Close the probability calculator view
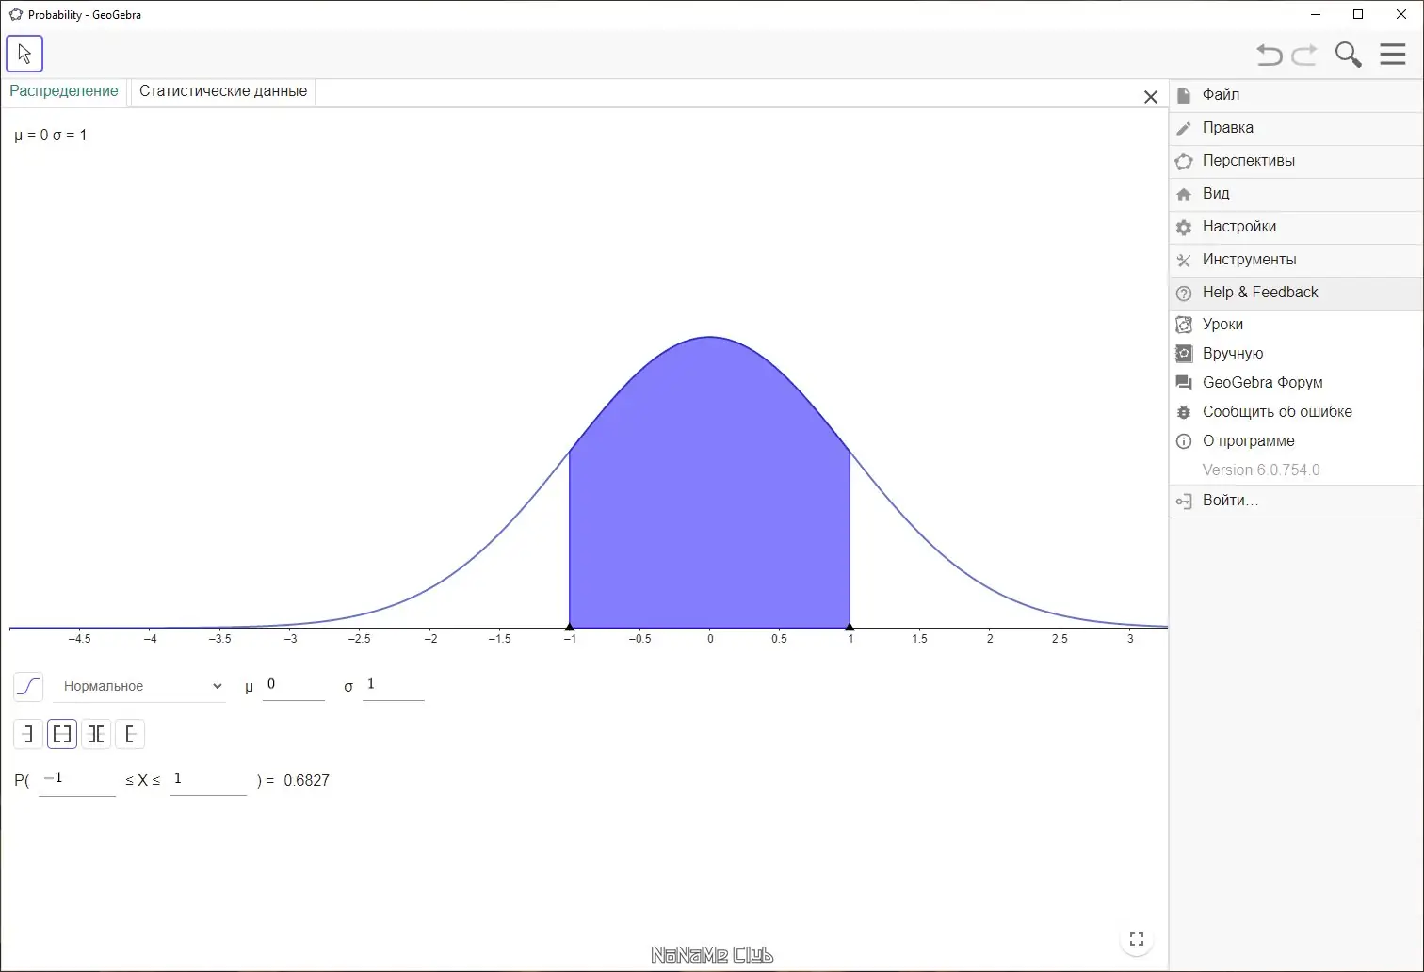 (x=1150, y=97)
